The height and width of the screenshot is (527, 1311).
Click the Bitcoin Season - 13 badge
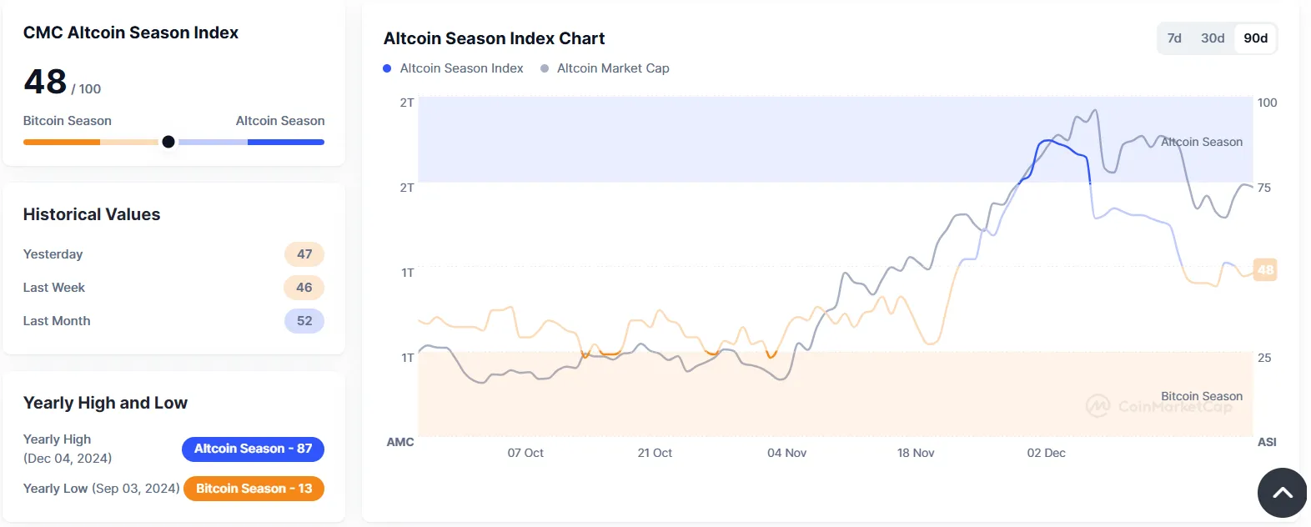254,489
